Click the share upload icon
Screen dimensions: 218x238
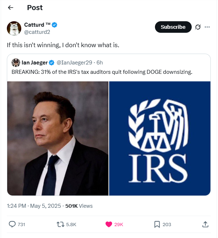point(205,224)
